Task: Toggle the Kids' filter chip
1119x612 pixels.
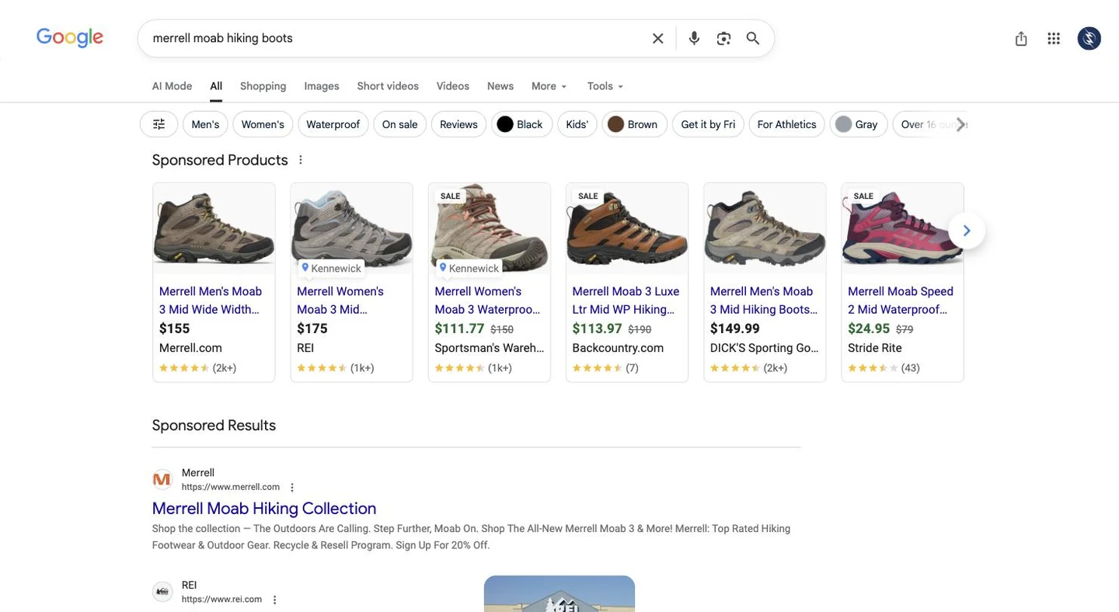Action: (577, 124)
